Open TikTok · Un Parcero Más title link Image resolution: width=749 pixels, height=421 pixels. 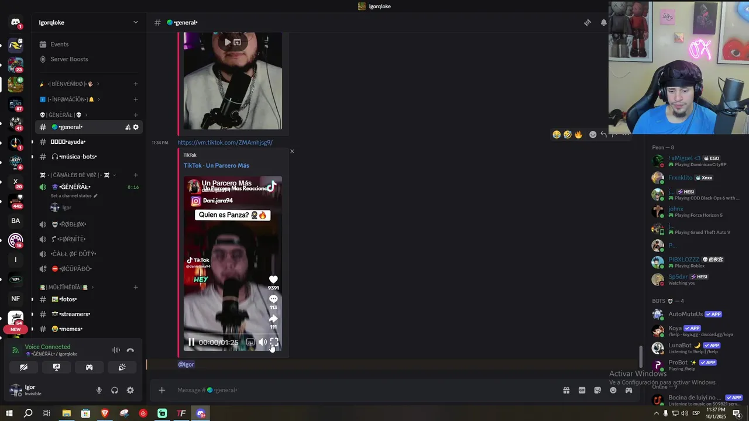pos(216,165)
